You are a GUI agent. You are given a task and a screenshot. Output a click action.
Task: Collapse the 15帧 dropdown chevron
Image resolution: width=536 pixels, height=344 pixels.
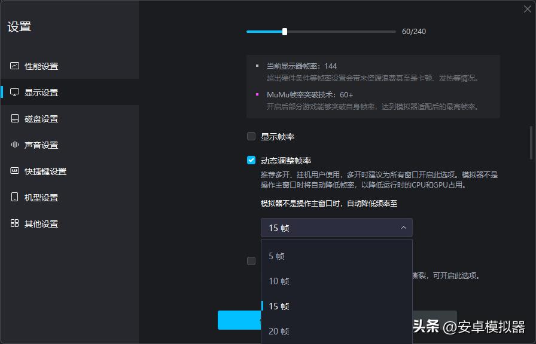click(404, 228)
